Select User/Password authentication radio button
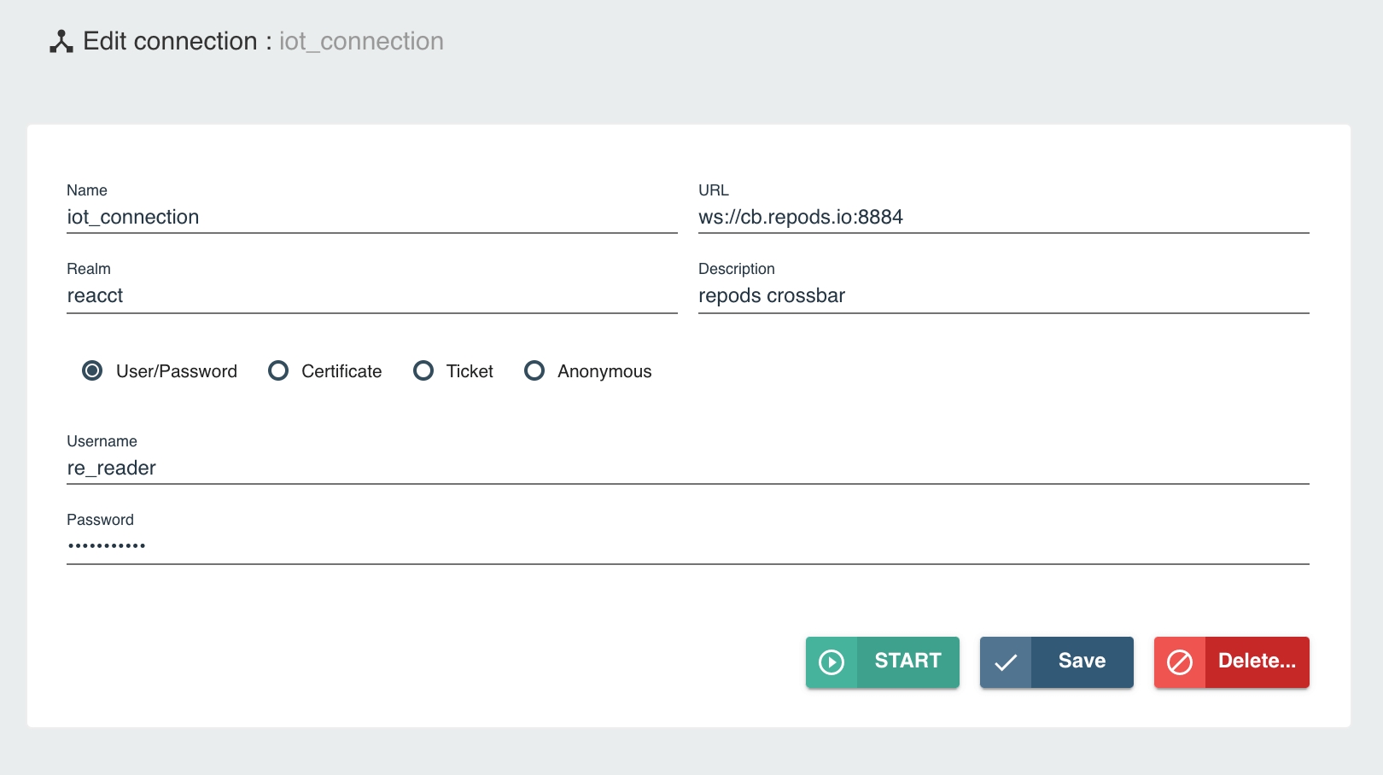 coord(92,371)
